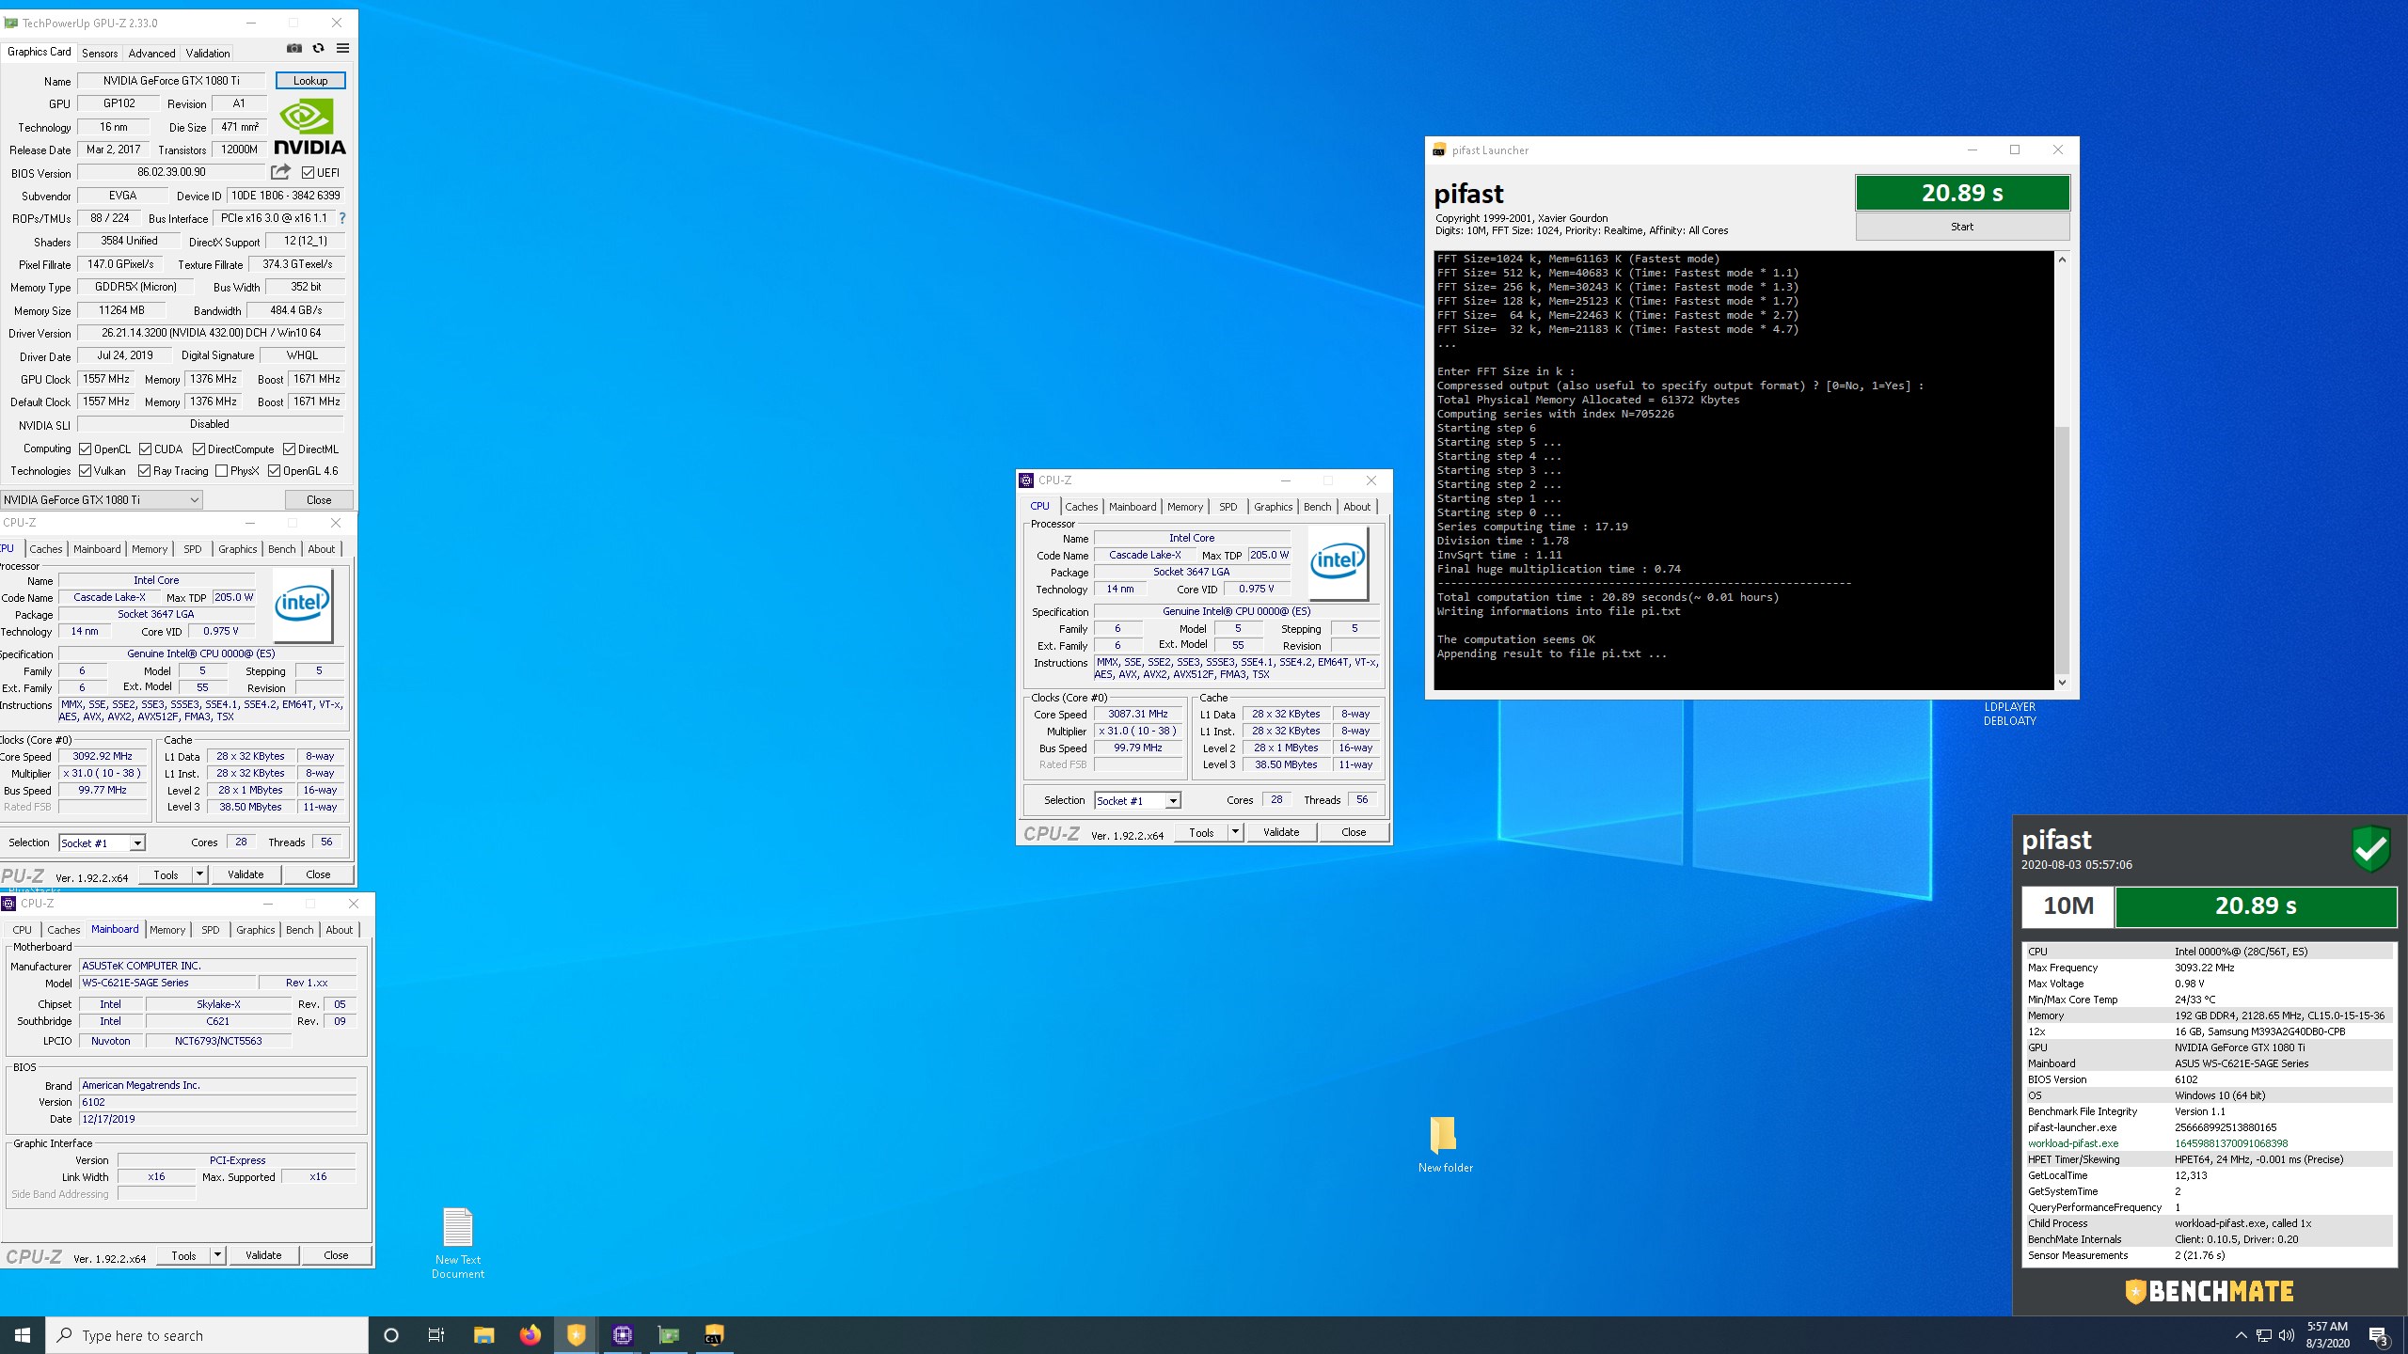Image resolution: width=2408 pixels, height=1354 pixels.
Task: Open Task View from taskbar
Action: (x=436, y=1335)
